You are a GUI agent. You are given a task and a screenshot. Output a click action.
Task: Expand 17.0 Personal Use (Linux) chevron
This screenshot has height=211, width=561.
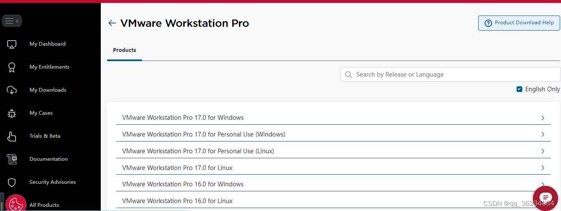pyautogui.click(x=543, y=151)
